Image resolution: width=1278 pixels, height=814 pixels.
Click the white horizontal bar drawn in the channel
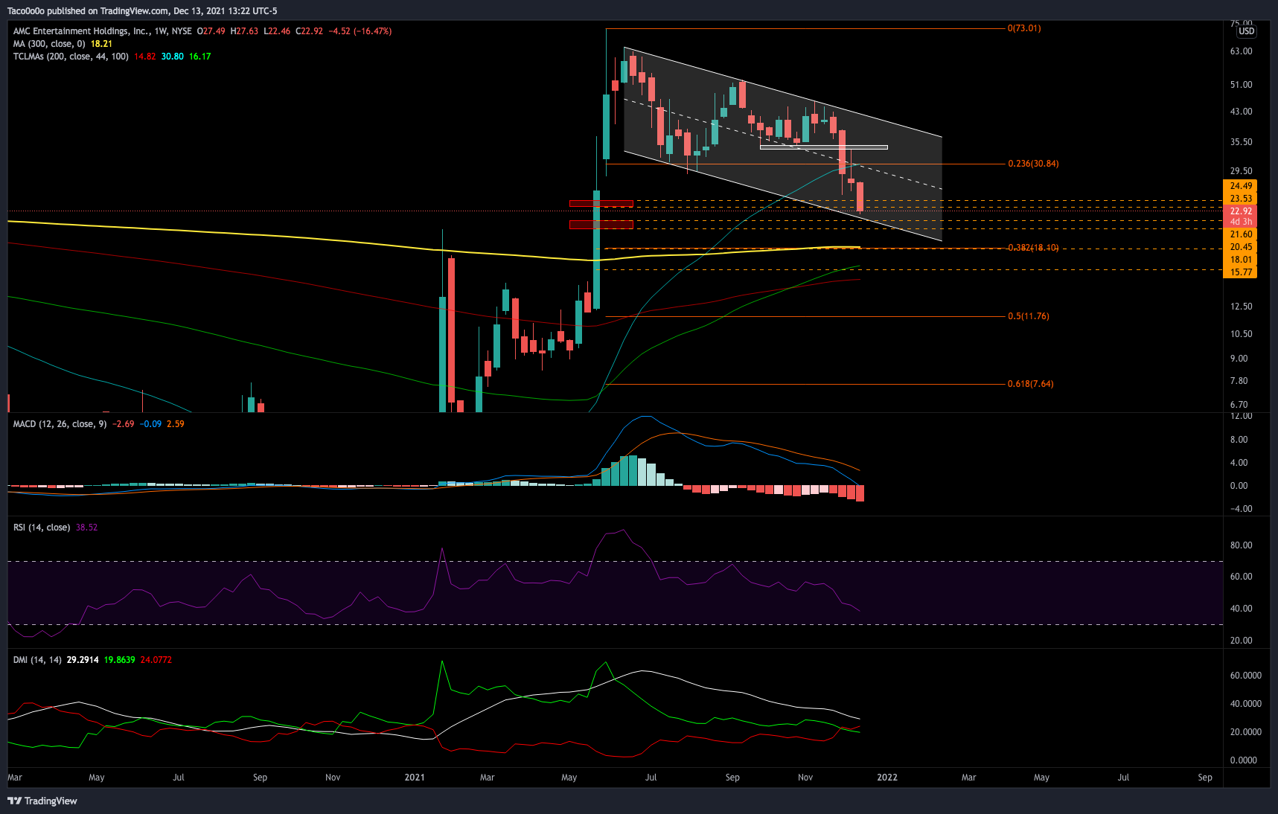(824, 147)
